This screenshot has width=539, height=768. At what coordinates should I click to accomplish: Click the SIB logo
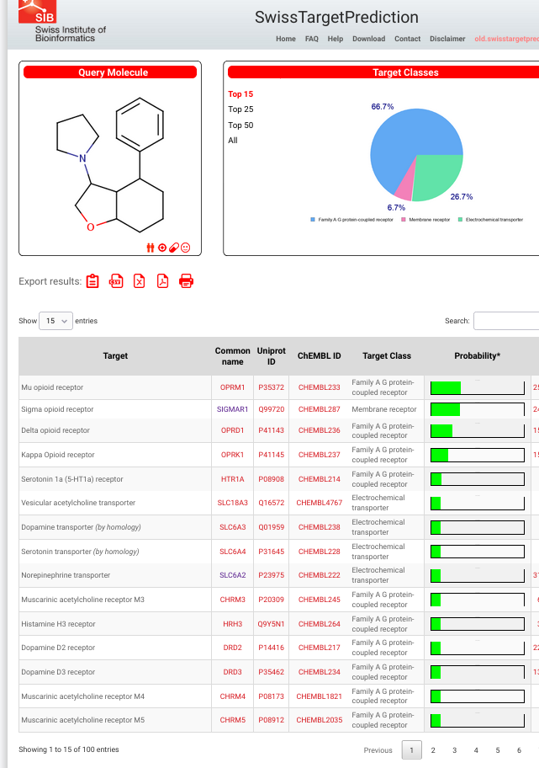[x=37, y=11]
